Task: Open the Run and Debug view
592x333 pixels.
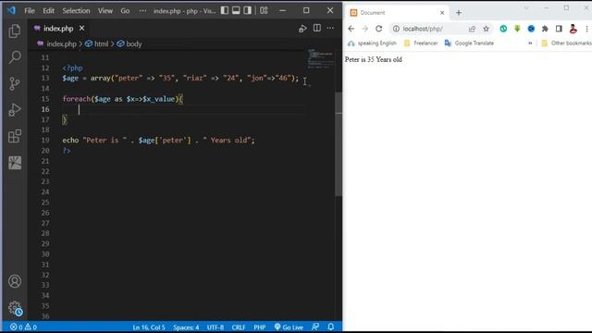Action: click(15, 110)
